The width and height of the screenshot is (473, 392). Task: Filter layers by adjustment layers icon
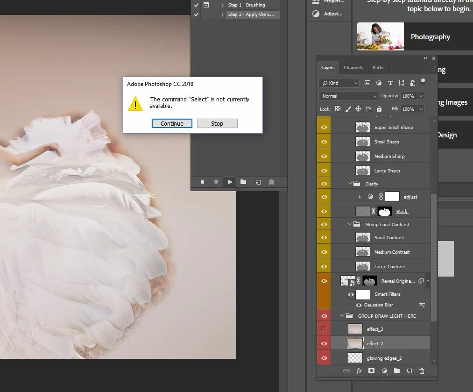point(379,83)
